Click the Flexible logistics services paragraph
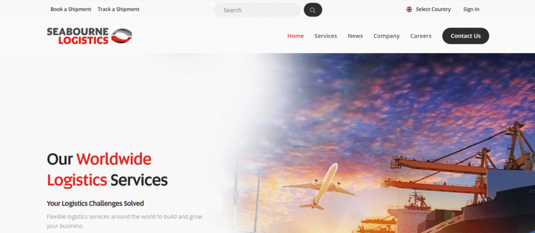This screenshot has width=535, height=233. click(124, 221)
